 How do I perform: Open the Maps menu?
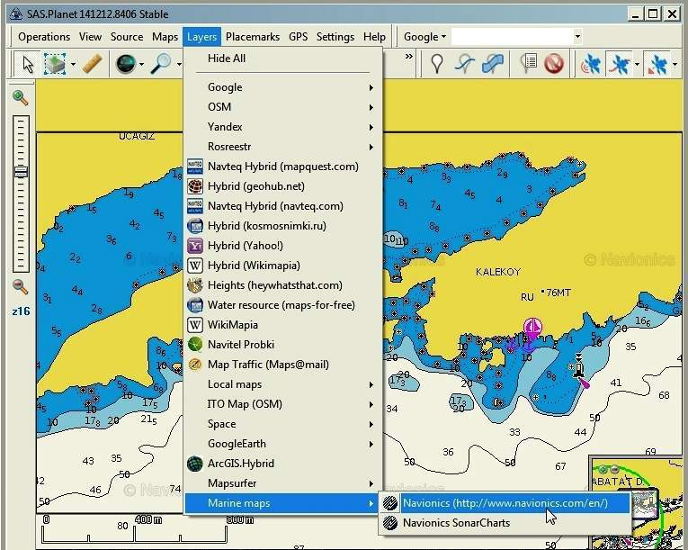coord(165,37)
